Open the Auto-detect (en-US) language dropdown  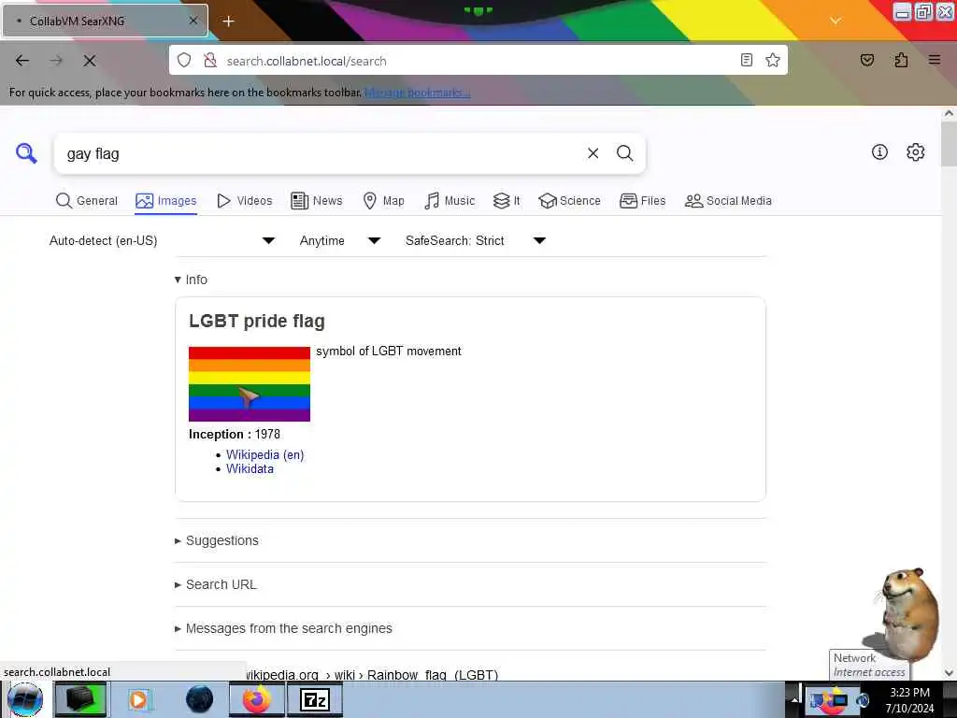(162, 240)
